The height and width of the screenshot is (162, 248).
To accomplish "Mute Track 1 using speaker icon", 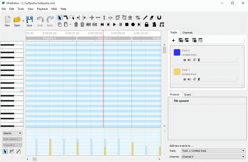I will click(x=189, y=79).
